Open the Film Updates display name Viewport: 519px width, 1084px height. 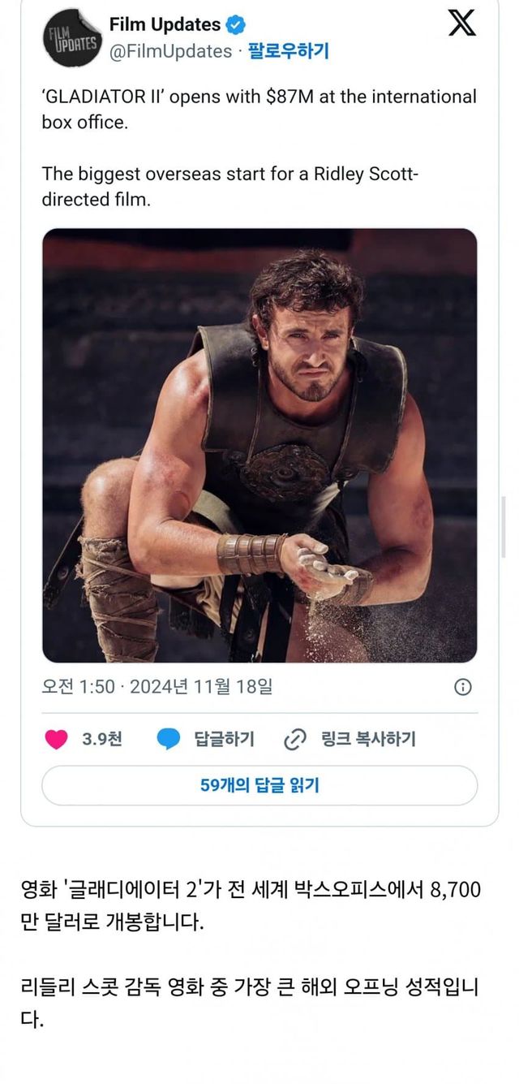coord(165,25)
